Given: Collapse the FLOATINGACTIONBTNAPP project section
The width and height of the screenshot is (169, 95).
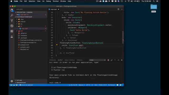Looking at the screenshot, I should (16, 17).
